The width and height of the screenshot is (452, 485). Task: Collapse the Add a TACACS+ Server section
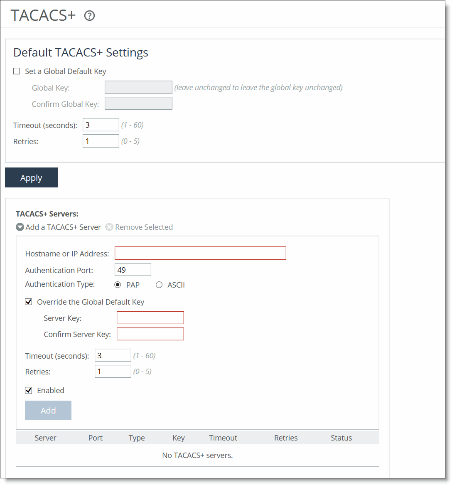(20, 227)
